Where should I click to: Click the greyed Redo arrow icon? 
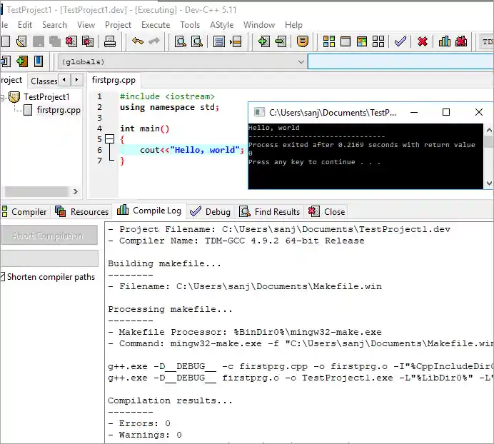(154, 41)
